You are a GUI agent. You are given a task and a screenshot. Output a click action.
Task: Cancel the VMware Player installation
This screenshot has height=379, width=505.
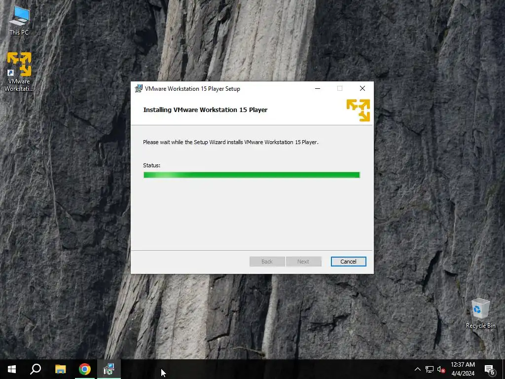349,262
